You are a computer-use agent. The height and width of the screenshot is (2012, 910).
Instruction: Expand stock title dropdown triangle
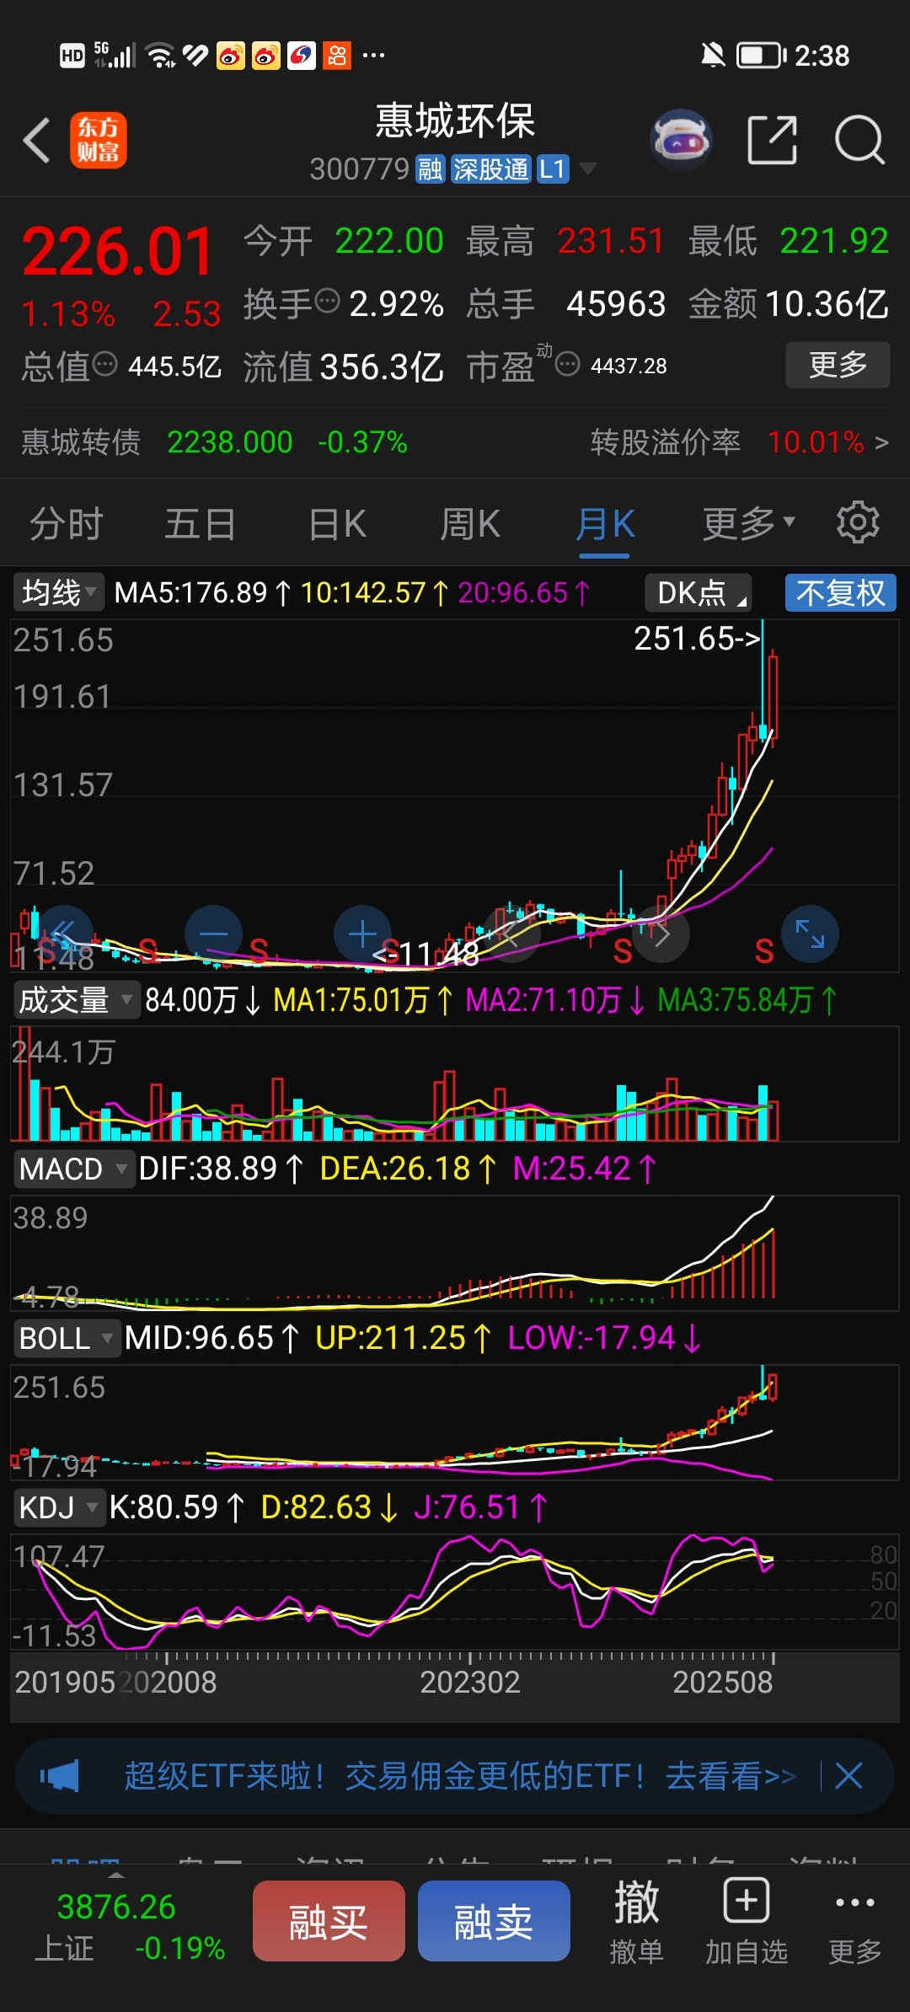(x=587, y=169)
